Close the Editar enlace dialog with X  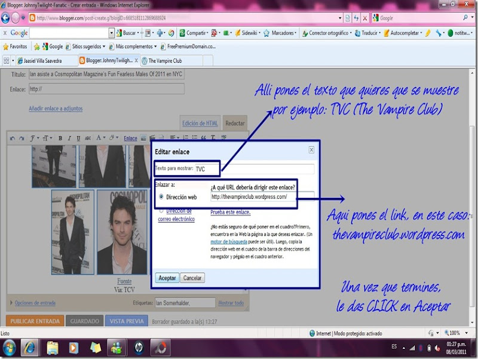(x=311, y=150)
